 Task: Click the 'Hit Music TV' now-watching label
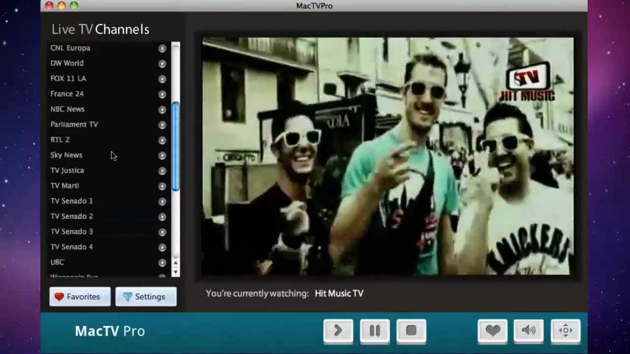click(339, 294)
